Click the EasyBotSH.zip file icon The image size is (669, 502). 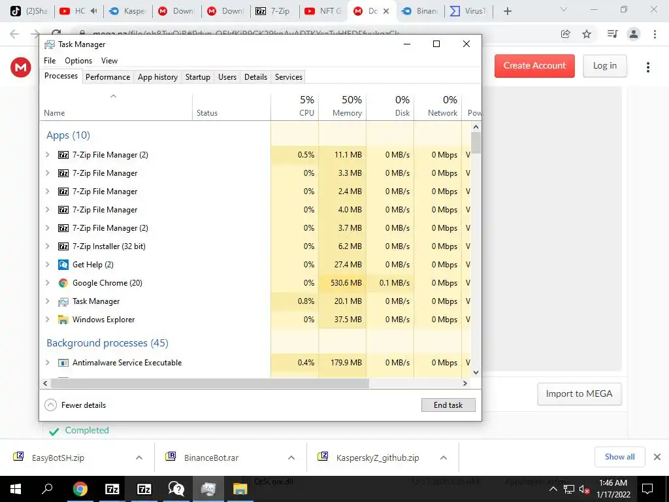pyautogui.click(x=18, y=457)
